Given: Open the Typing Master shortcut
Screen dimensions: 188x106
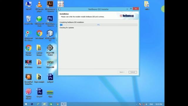Looking at the screenshot, I should (28, 94).
